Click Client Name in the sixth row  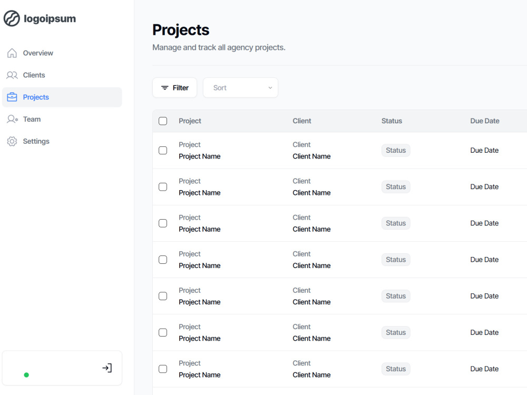[311, 339]
